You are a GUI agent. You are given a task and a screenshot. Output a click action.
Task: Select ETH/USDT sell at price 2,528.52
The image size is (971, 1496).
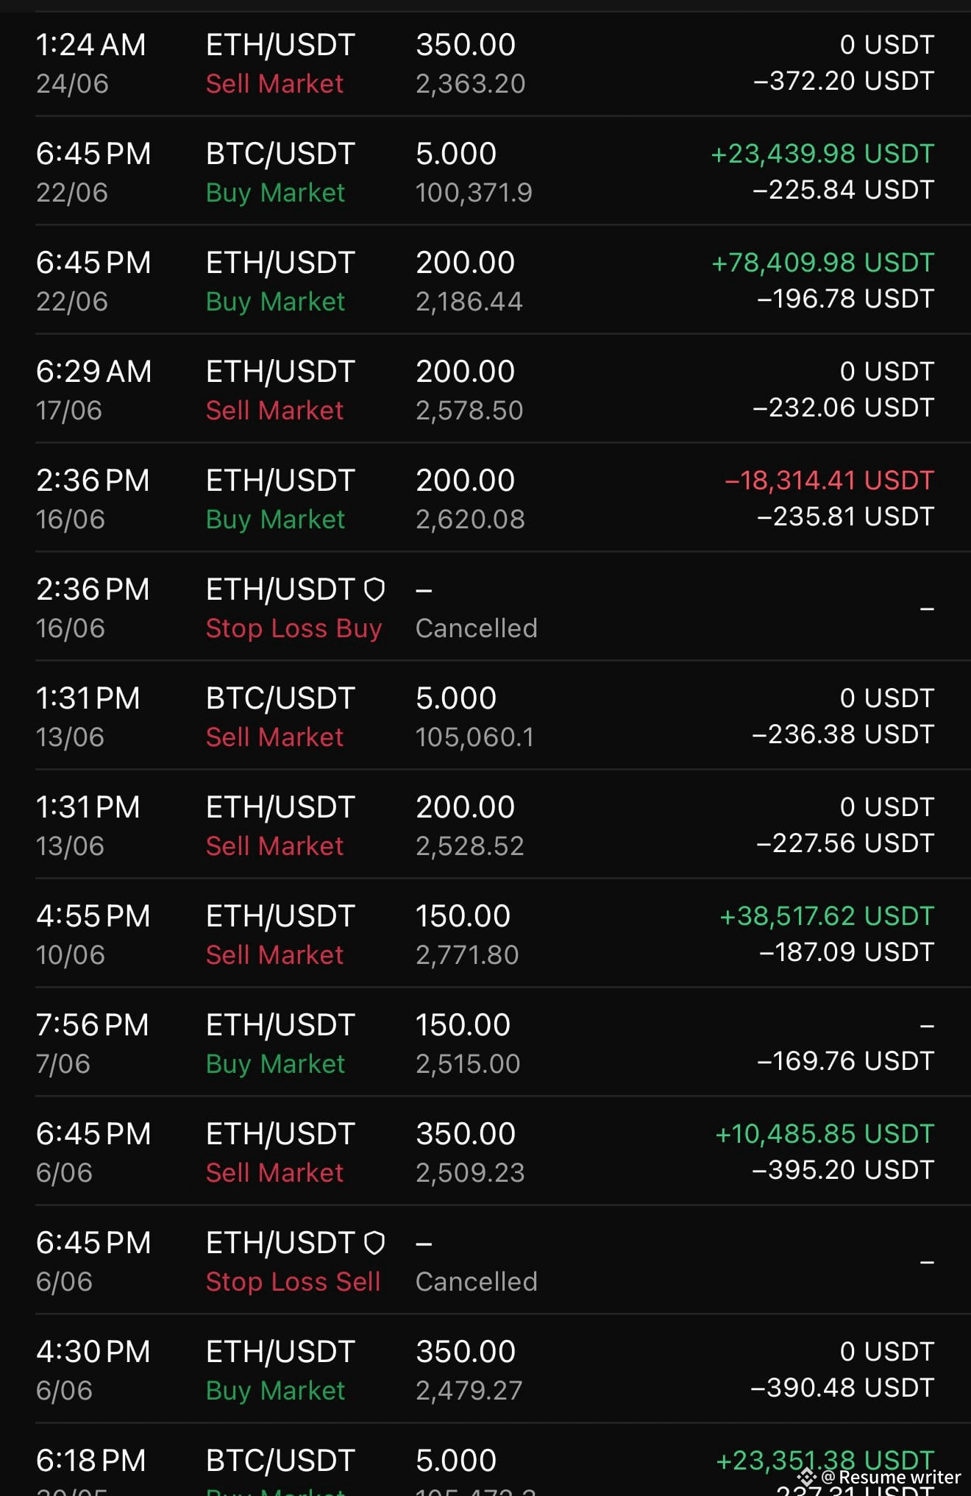[x=485, y=824]
